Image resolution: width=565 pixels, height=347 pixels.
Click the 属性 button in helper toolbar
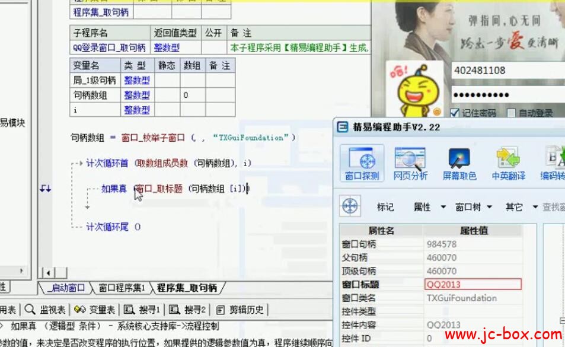click(422, 207)
